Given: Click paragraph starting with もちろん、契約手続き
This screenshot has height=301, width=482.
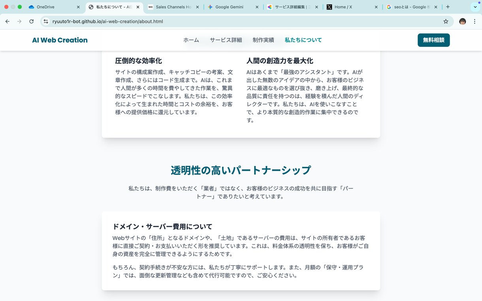Looking at the screenshot, I should point(238,271).
